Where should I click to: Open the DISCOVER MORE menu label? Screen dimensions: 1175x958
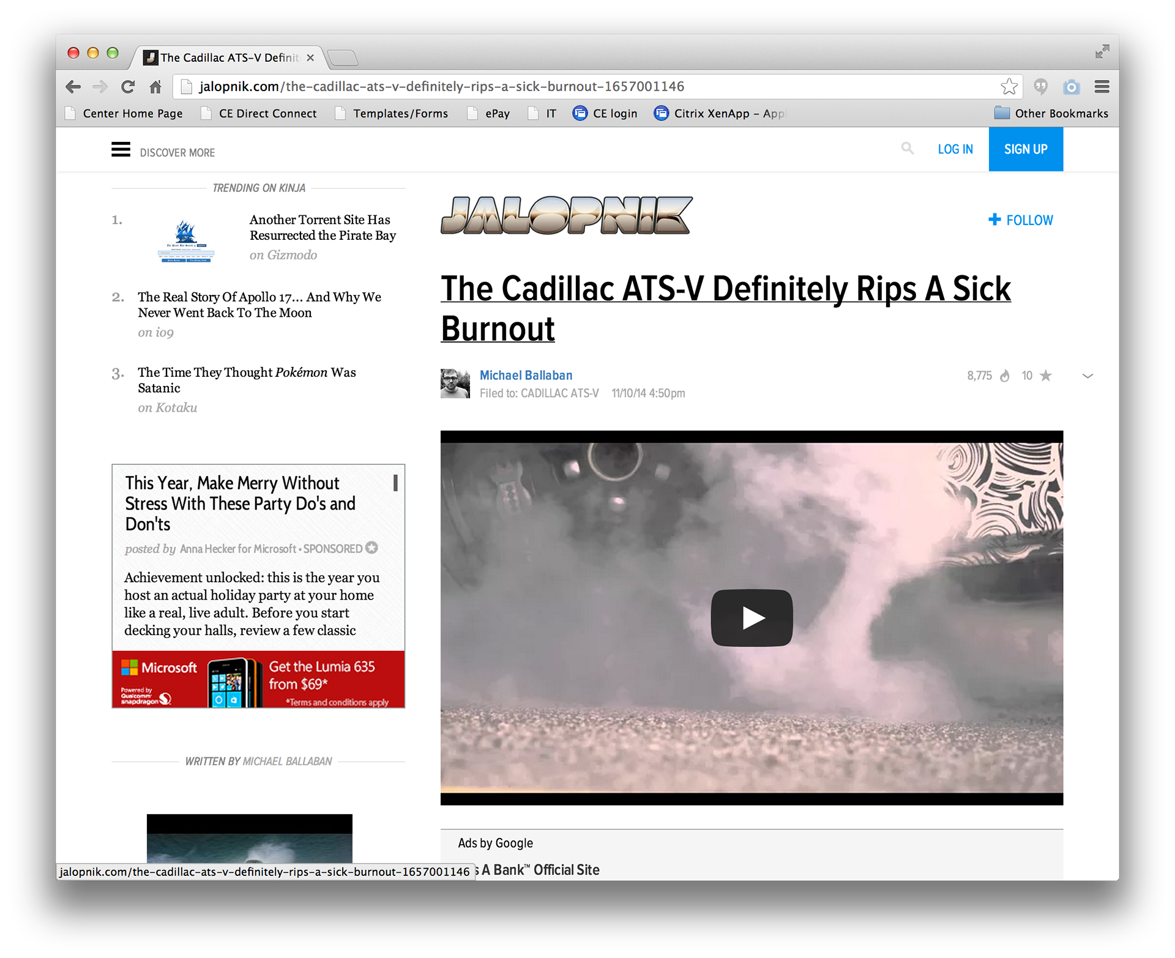point(177,152)
